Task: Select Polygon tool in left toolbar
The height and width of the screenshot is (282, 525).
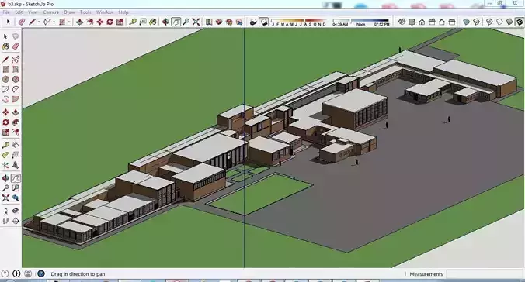Action: [16, 79]
